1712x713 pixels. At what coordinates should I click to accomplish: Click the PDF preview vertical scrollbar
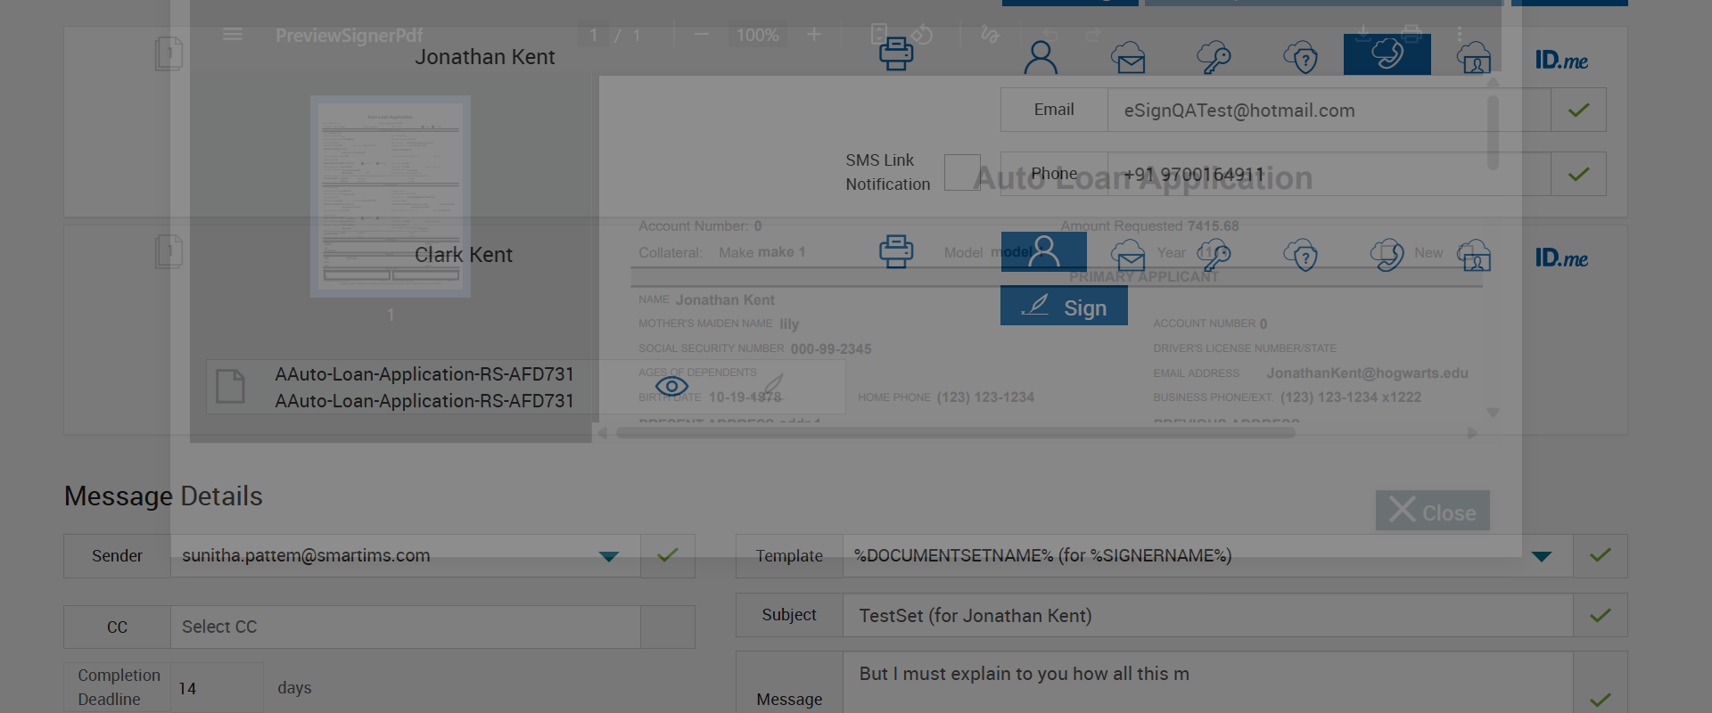click(x=1493, y=132)
